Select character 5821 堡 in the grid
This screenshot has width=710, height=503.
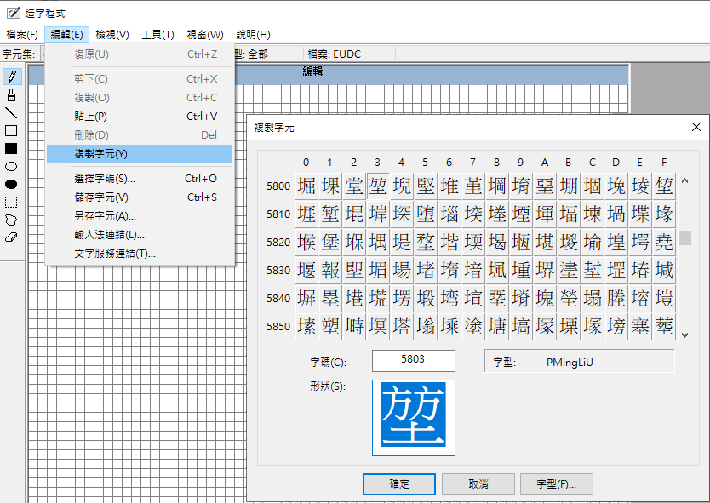point(330,242)
